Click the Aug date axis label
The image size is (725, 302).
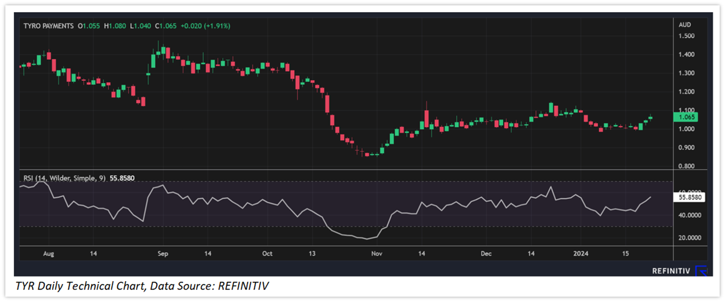coord(49,254)
